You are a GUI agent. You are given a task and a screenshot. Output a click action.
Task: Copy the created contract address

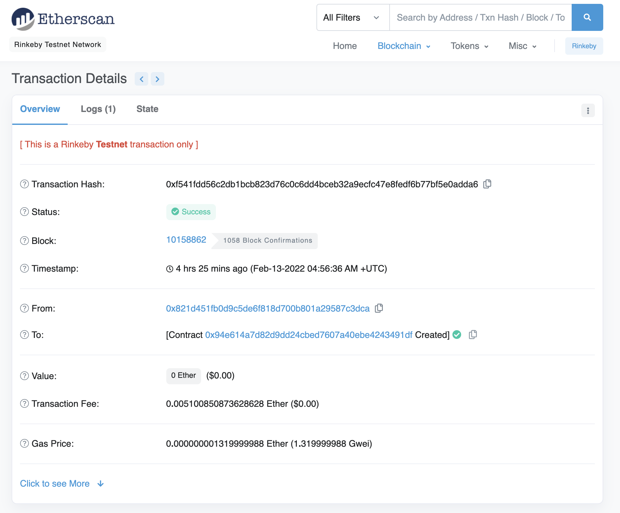473,334
